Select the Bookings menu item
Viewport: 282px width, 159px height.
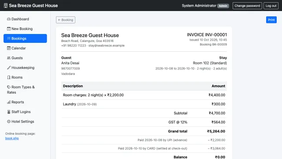25,38
